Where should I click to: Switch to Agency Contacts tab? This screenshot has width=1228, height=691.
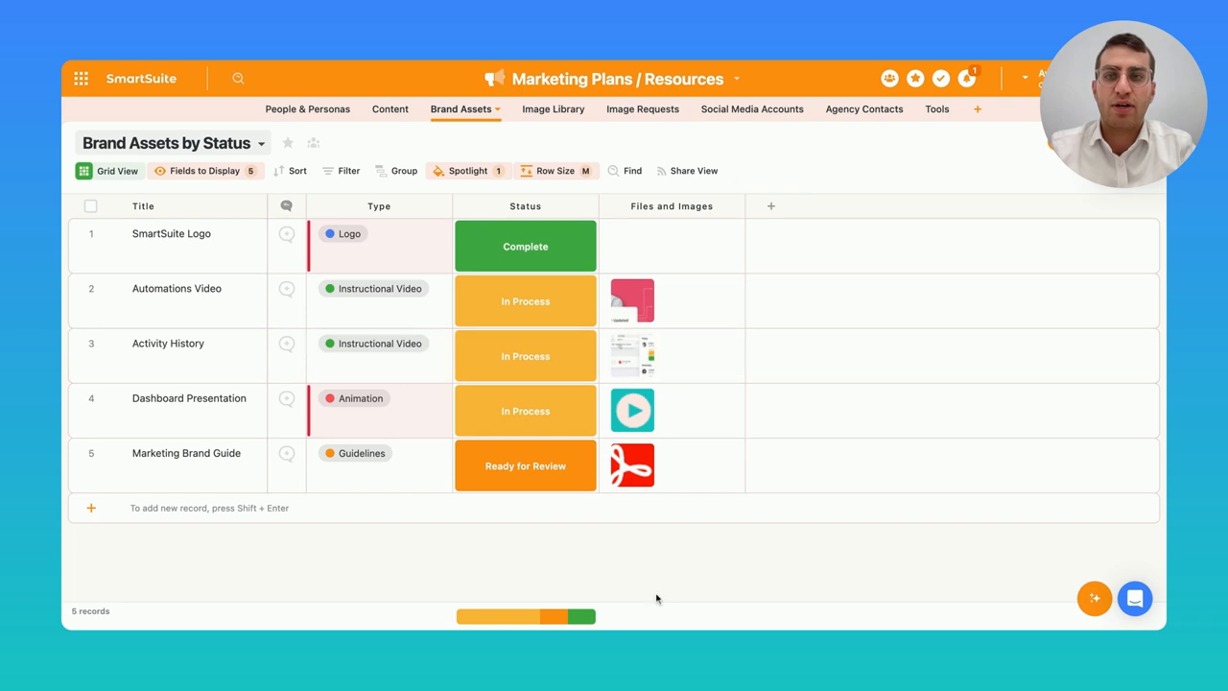pyautogui.click(x=864, y=109)
